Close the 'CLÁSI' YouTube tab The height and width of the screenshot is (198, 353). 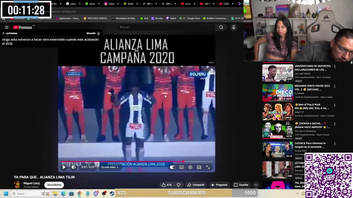click(233, 4)
